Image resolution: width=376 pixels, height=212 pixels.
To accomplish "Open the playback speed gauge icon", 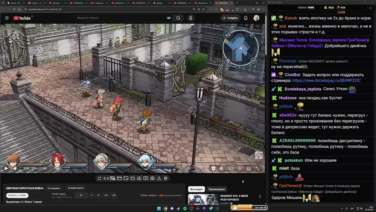I will tap(139, 178).
